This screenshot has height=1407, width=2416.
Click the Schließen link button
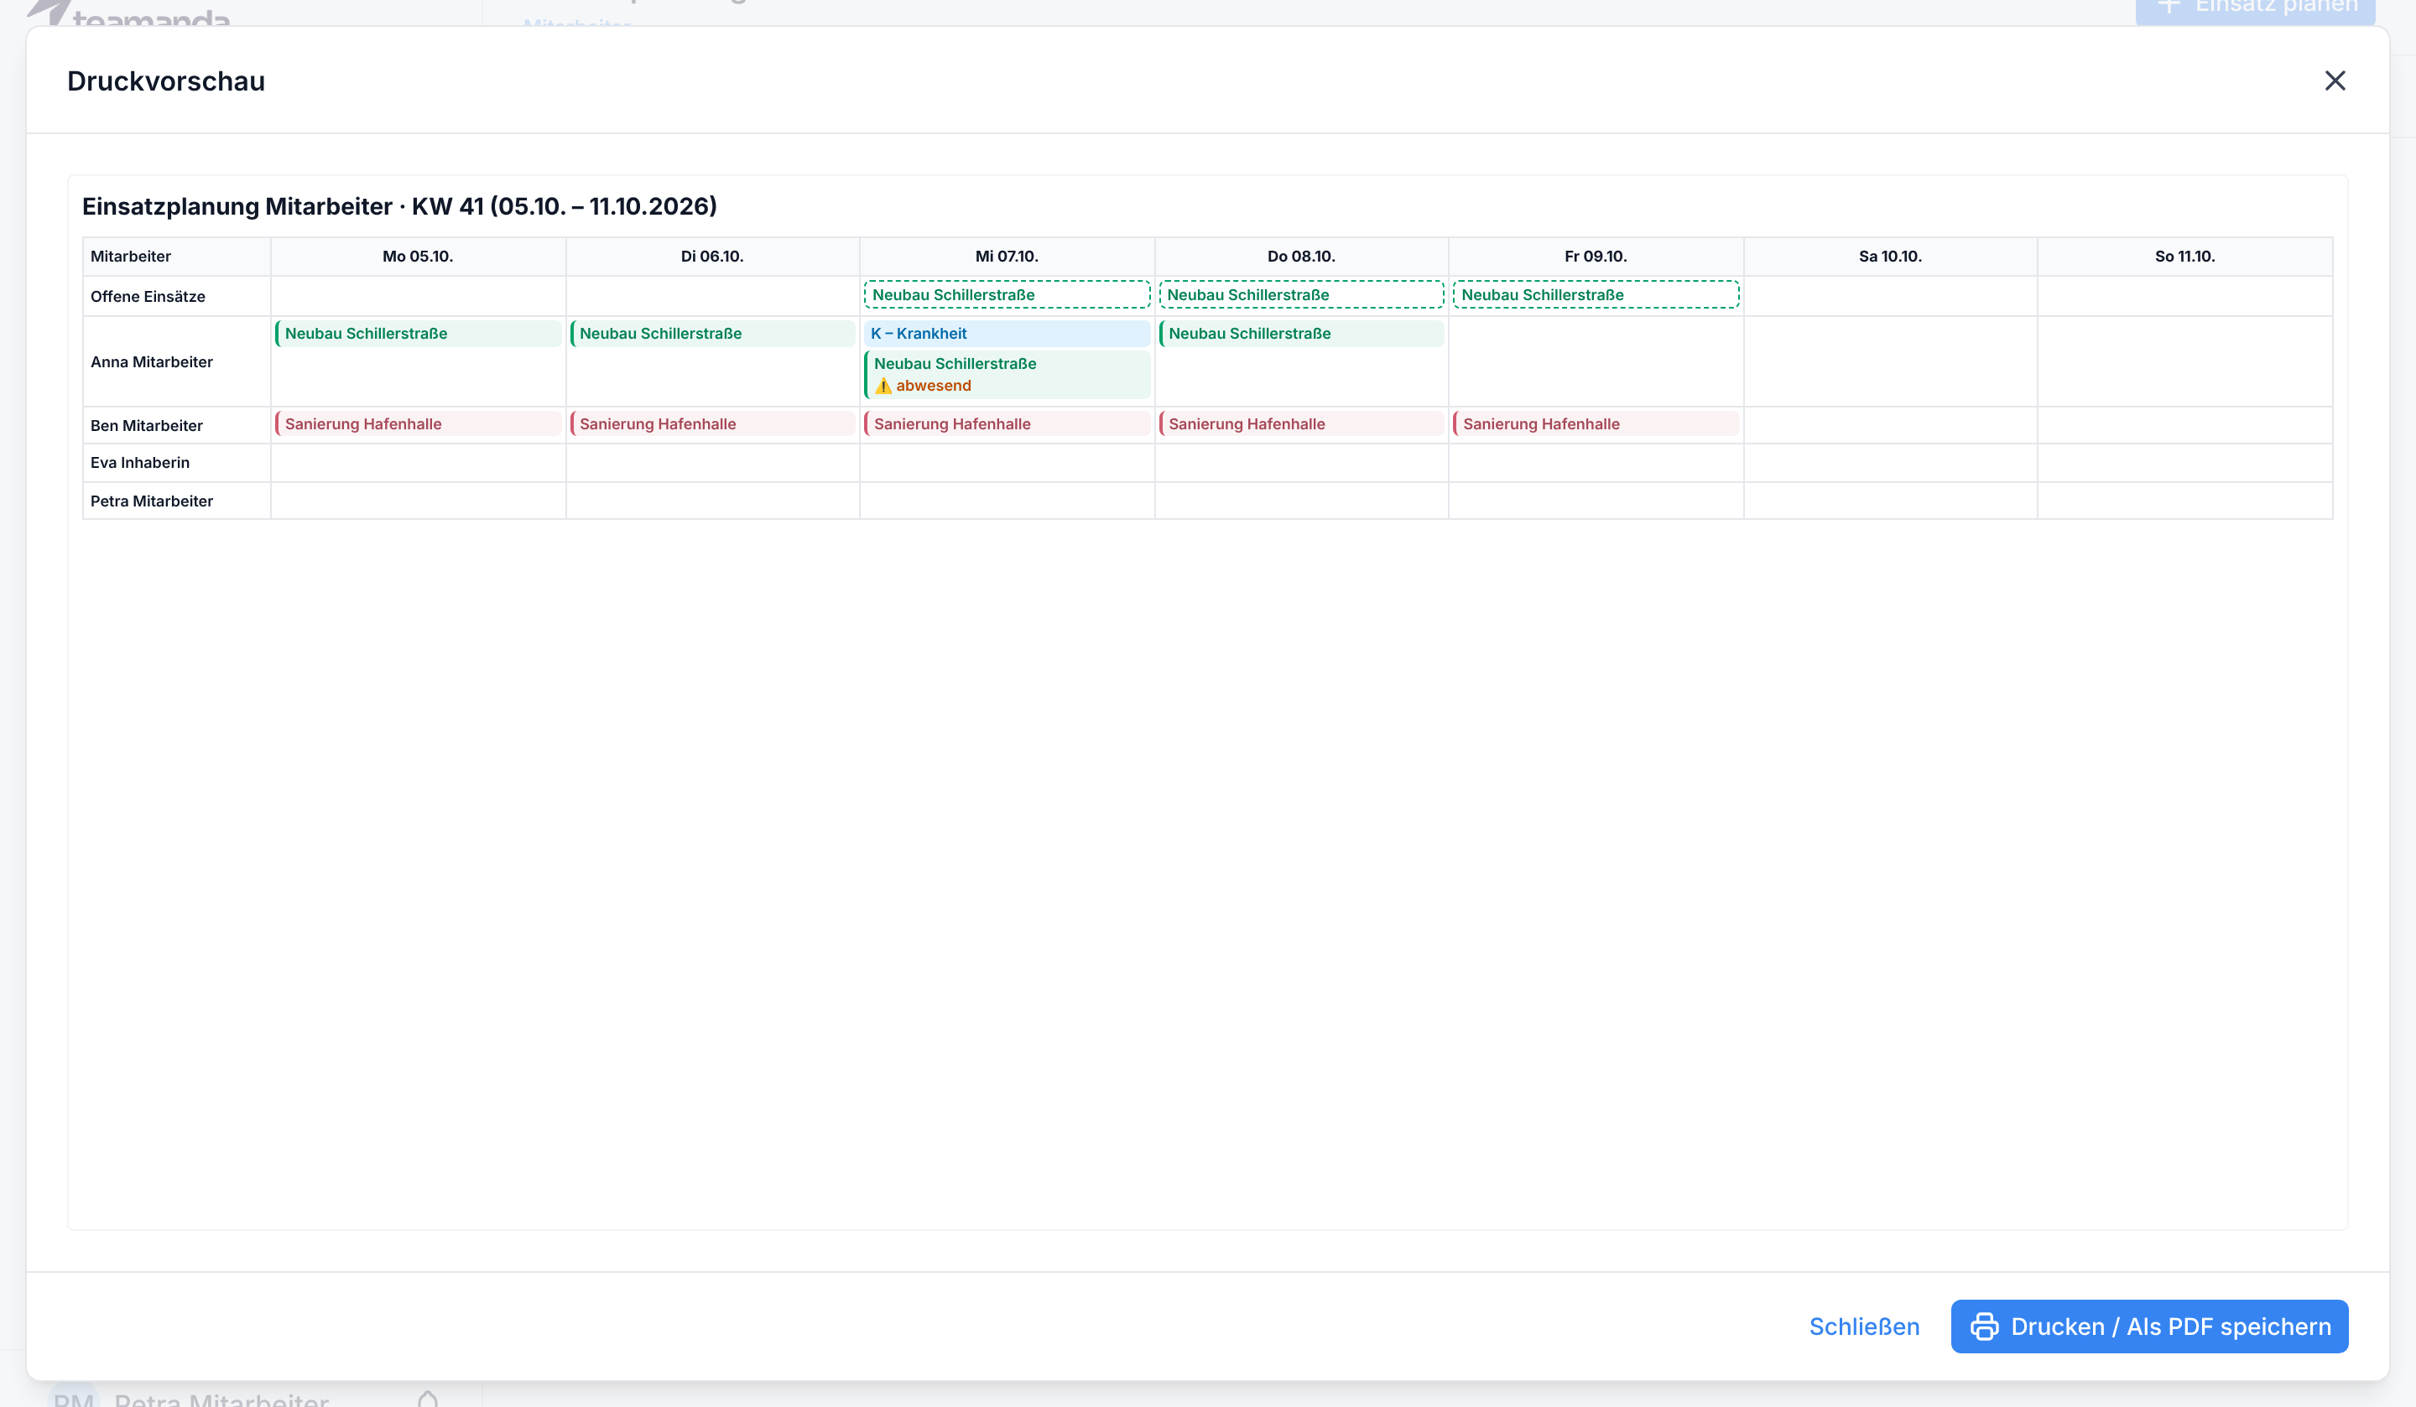click(1864, 1327)
